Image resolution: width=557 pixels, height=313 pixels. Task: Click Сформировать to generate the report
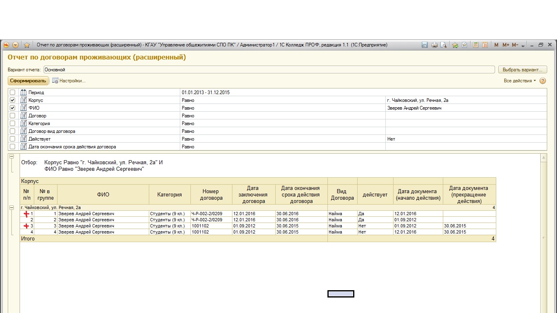click(28, 81)
